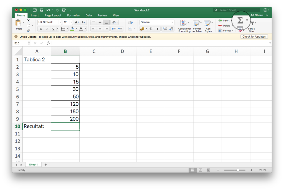Switch to the Formulas tab
The image size is (284, 190).
73,15
